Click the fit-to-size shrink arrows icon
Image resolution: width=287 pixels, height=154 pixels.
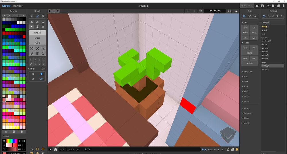tap(229, 11)
